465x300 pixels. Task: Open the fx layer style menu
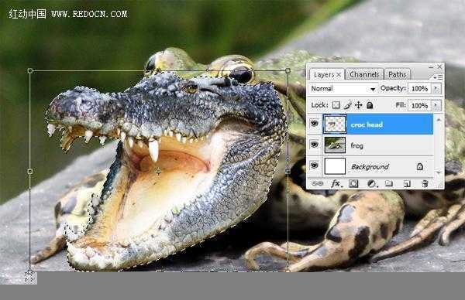[336, 184]
